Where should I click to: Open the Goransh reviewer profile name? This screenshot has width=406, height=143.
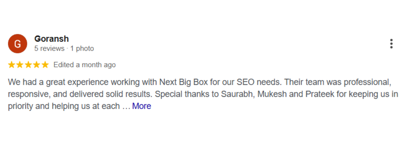[51, 39]
